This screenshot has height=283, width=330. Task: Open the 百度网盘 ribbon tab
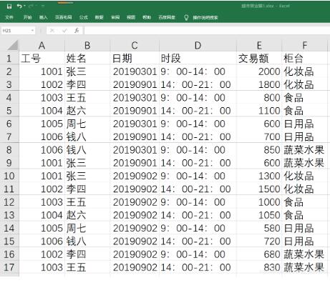point(167,17)
